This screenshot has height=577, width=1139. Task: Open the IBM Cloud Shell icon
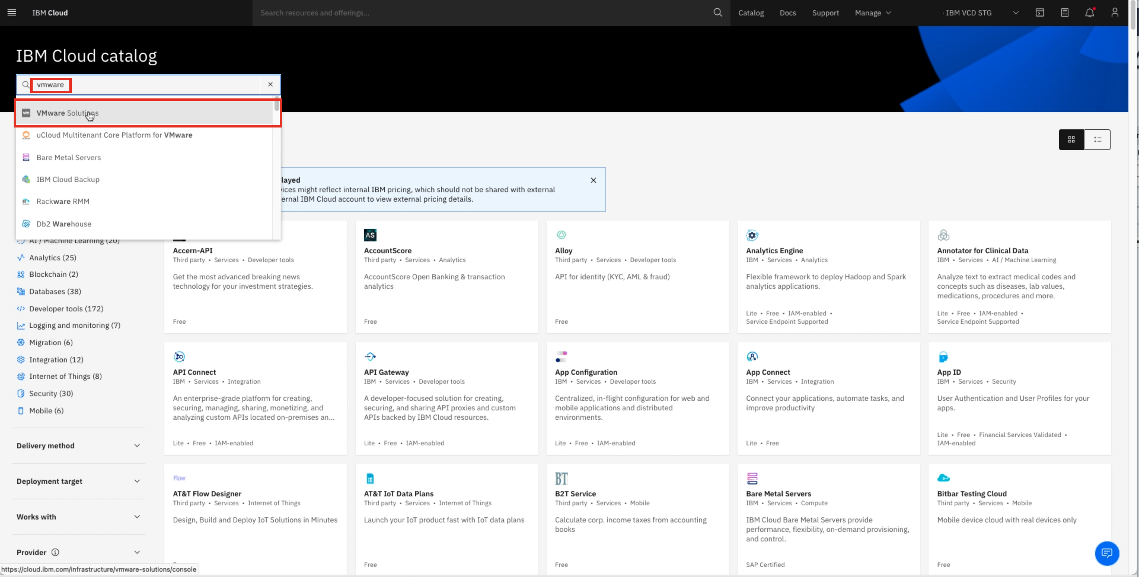click(x=1039, y=13)
